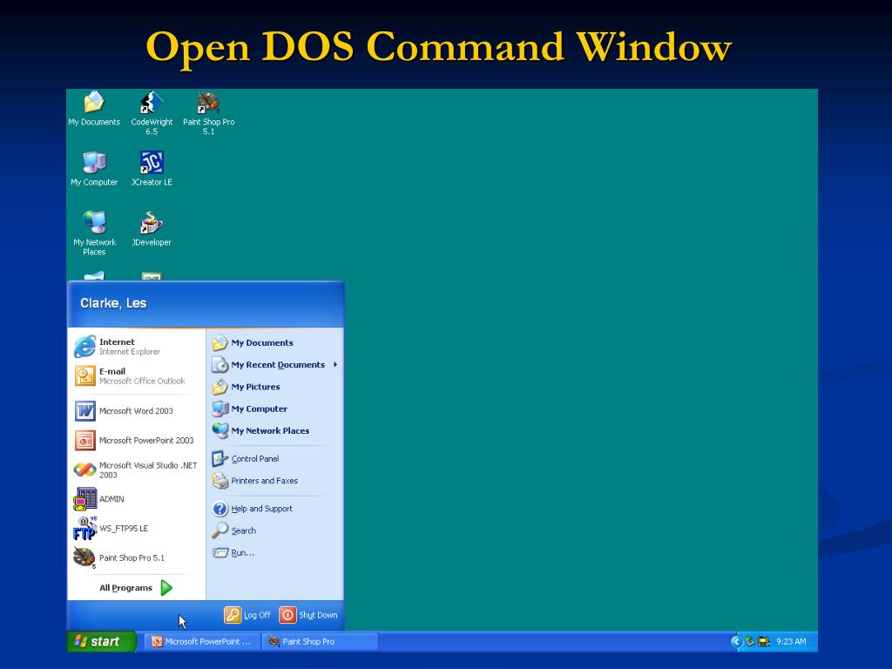Image resolution: width=892 pixels, height=669 pixels.
Task: Open My Documents desktop icon
Action: coord(94,109)
